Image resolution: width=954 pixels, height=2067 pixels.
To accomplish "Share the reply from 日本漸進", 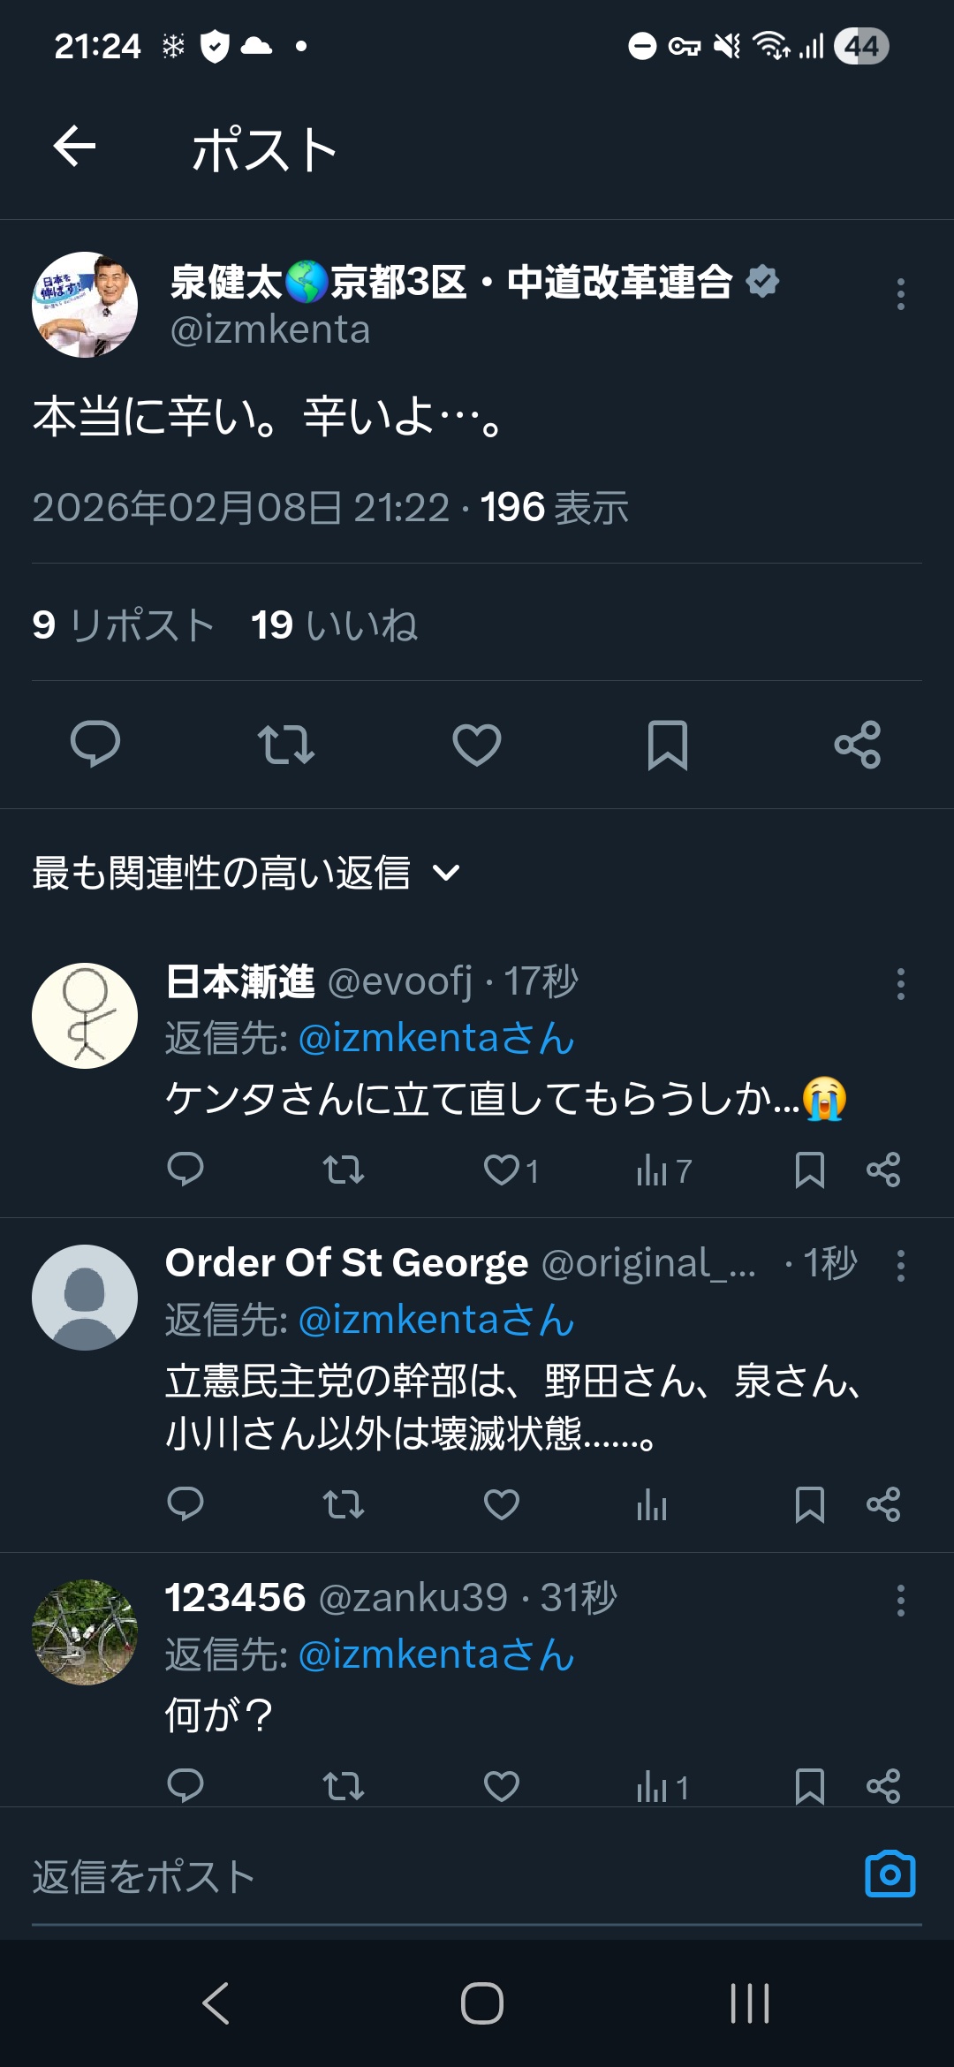I will point(883,1170).
